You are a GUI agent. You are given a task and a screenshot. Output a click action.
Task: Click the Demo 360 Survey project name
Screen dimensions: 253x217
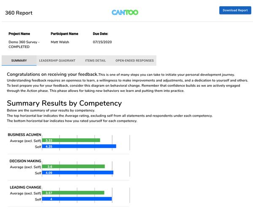(x=24, y=44)
